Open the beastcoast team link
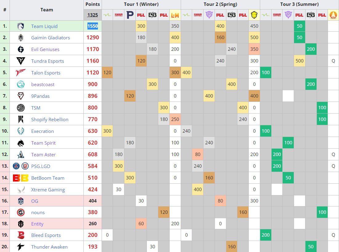Image resolution: width=339 pixels, height=252 pixels. pos(43,85)
